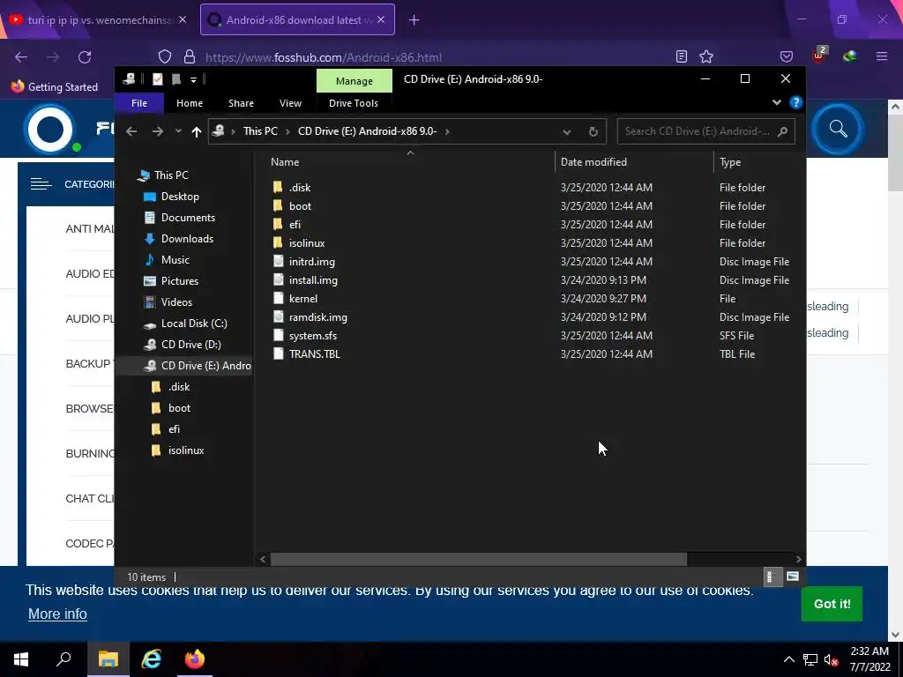Image resolution: width=903 pixels, height=677 pixels.
Task: Open Documents in the navigation pane
Action: 188,218
